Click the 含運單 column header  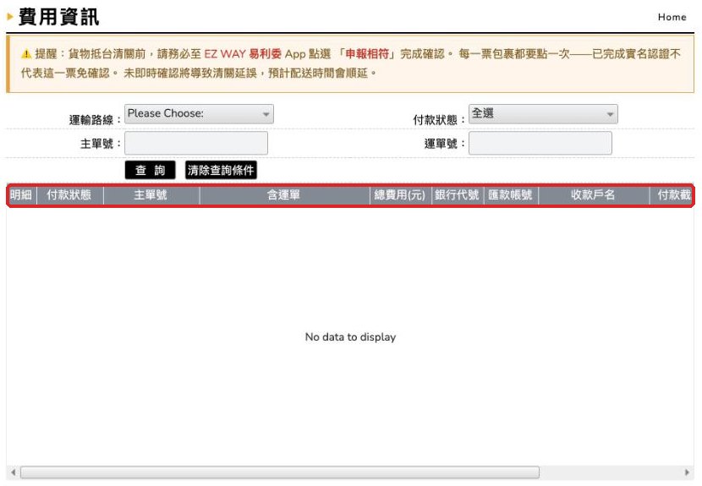pyautogui.click(x=284, y=195)
